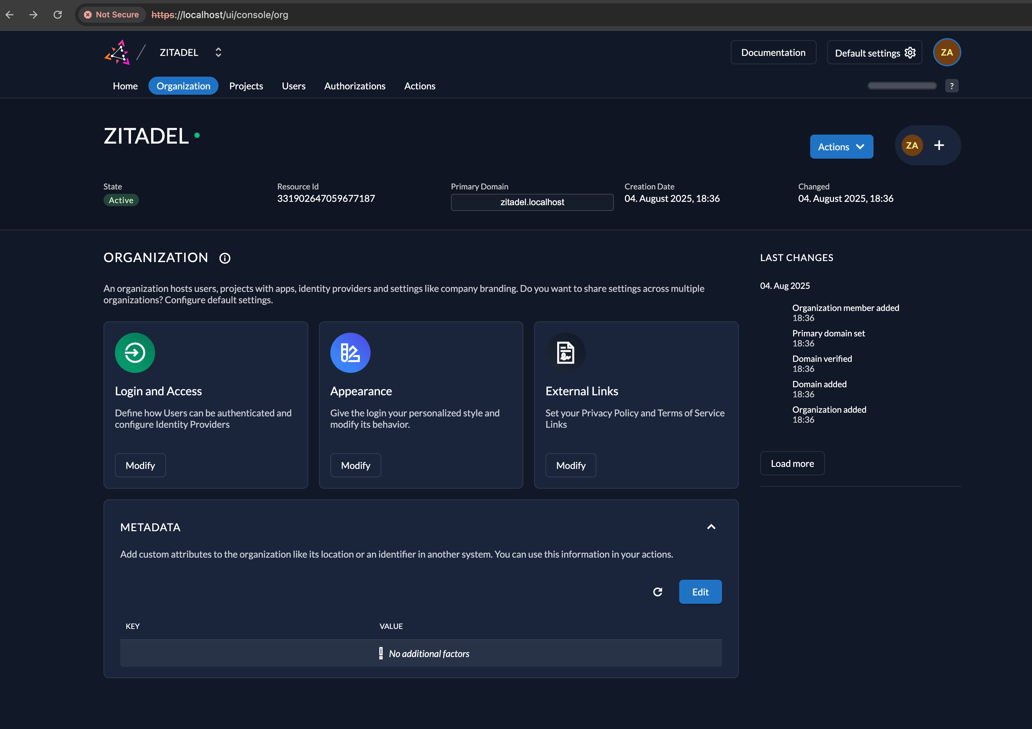The image size is (1032, 729).
Task: Open Default settings with gear icon
Action: point(875,53)
